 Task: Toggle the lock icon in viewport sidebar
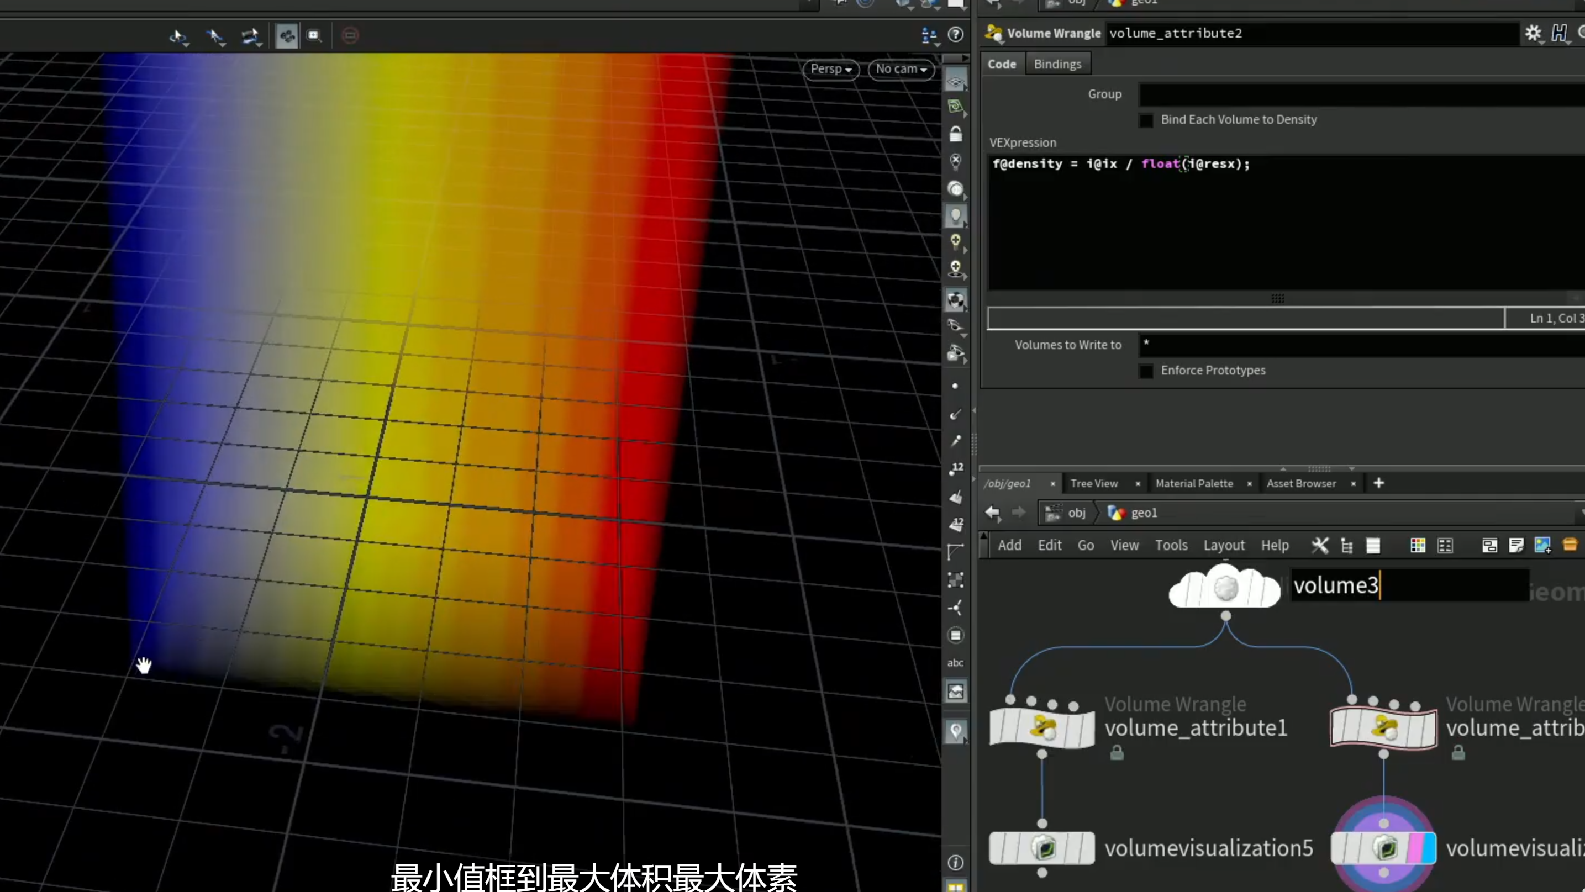(x=956, y=134)
